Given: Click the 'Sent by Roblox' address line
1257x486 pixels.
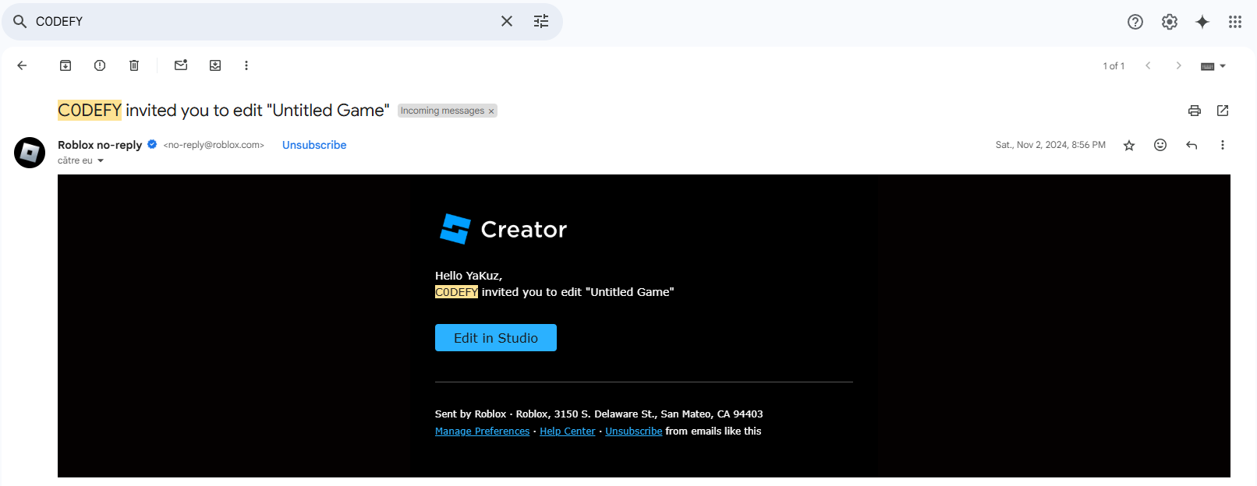Looking at the screenshot, I should click(x=599, y=414).
